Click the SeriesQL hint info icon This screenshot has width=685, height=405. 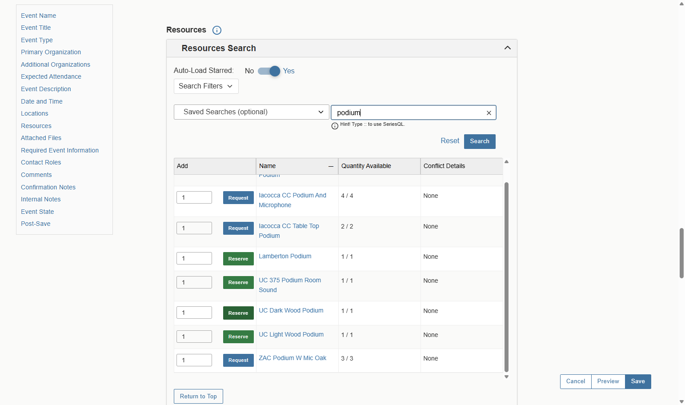click(x=335, y=126)
